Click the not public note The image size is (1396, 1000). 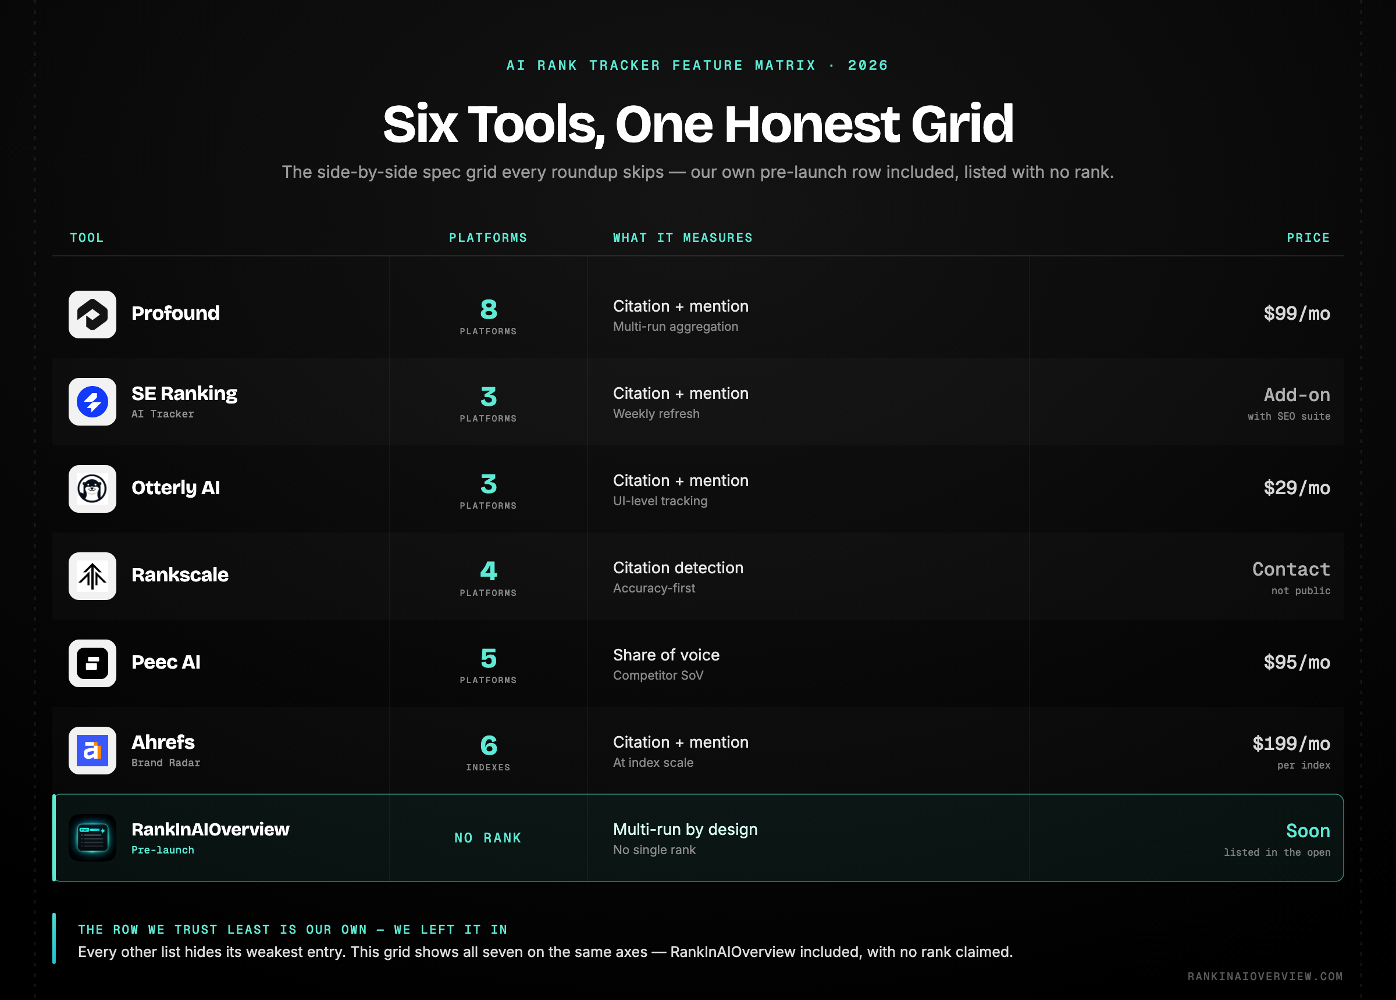[1301, 591]
